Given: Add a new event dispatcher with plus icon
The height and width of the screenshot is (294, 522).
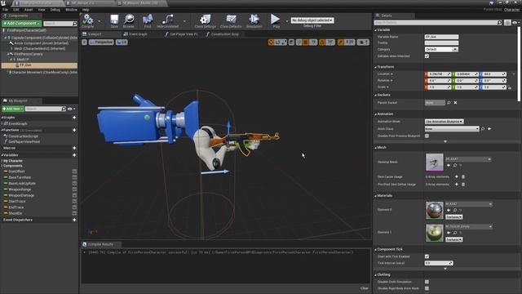Looking at the screenshot, I should point(74,220).
